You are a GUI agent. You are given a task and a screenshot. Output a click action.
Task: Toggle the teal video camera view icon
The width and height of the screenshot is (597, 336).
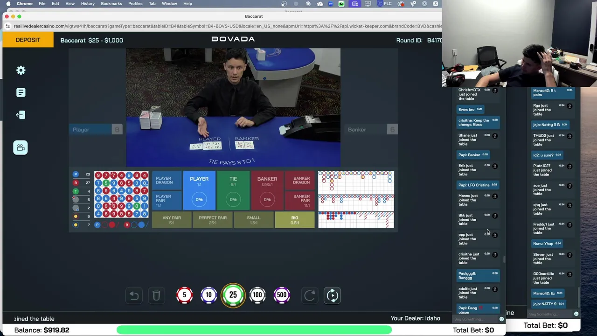coord(21,147)
